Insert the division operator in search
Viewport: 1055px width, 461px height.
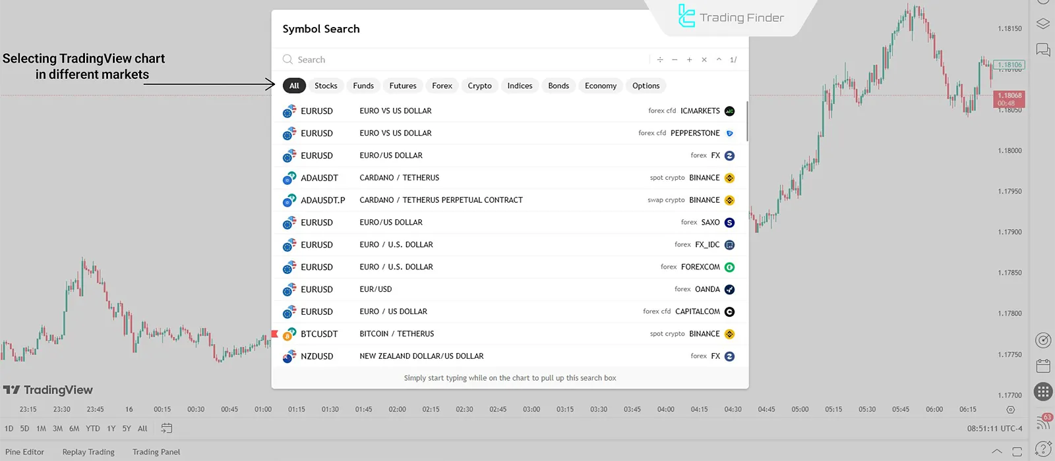660,60
